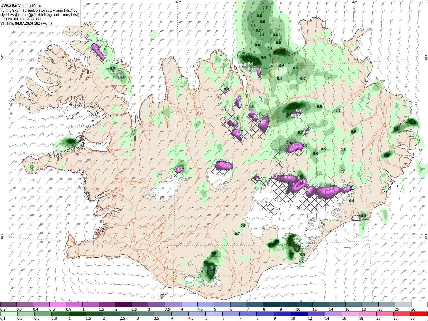Screen dimensions: 428x321
Task: Pick the deep navy 10 swatch in rain legend
Action: tap(299, 314)
